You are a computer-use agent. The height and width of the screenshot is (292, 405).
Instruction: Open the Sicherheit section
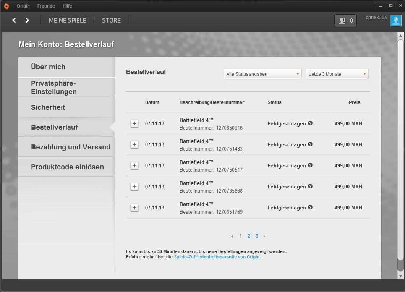(66, 107)
